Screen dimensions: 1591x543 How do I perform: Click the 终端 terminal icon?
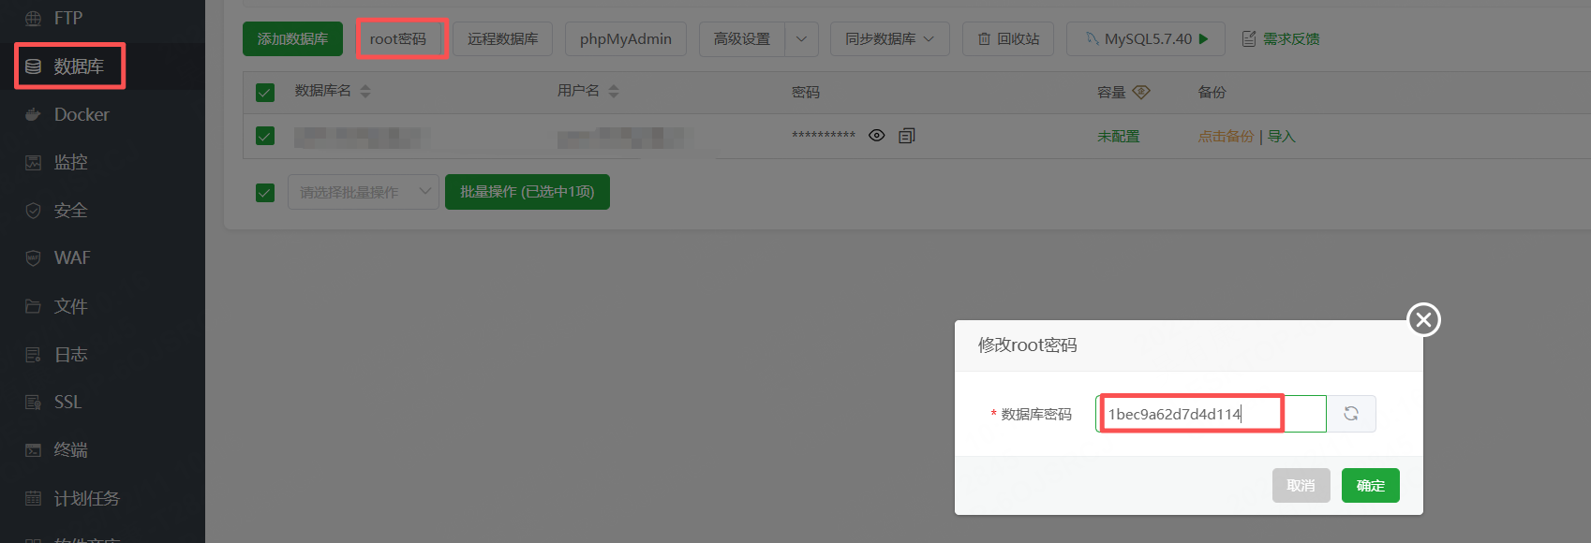33,449
